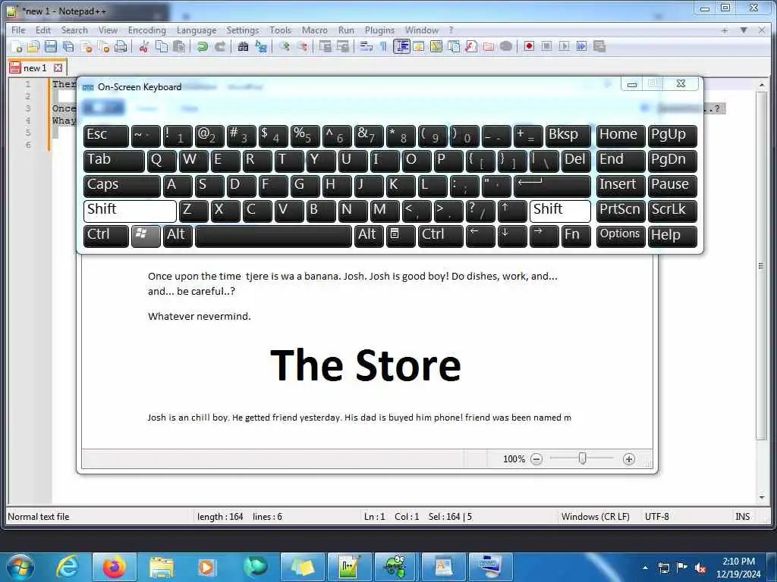Save the document with the Save icon
Screen dimensions: 777x582
click(x=51, y=47)
